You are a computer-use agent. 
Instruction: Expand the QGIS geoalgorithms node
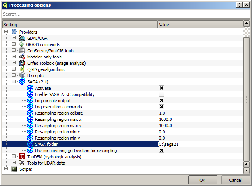[14, 69]
